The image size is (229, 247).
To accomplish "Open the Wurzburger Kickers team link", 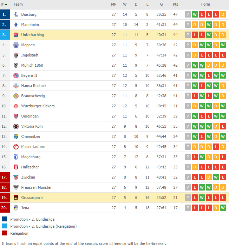I will point(38,106).
